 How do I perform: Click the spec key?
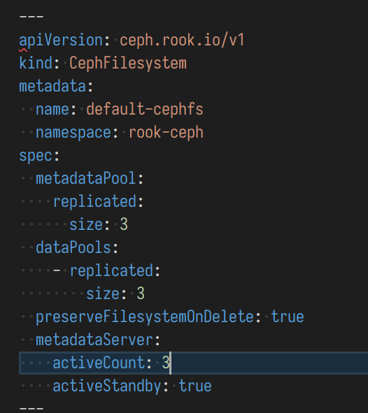tap(36, 155)
